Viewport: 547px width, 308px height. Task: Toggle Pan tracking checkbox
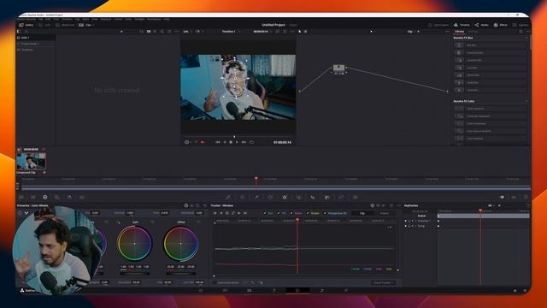[x=265, y=213]
